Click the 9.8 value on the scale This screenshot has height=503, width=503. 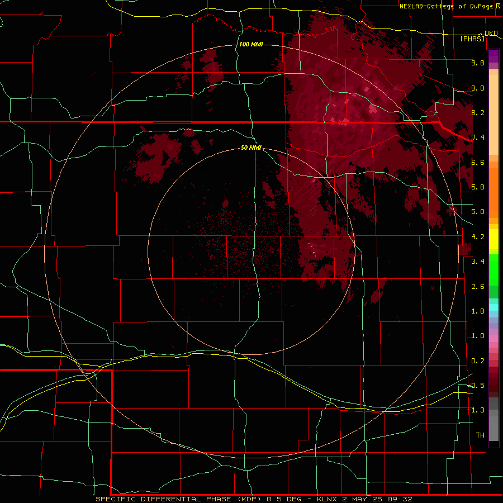coord(478,63)
